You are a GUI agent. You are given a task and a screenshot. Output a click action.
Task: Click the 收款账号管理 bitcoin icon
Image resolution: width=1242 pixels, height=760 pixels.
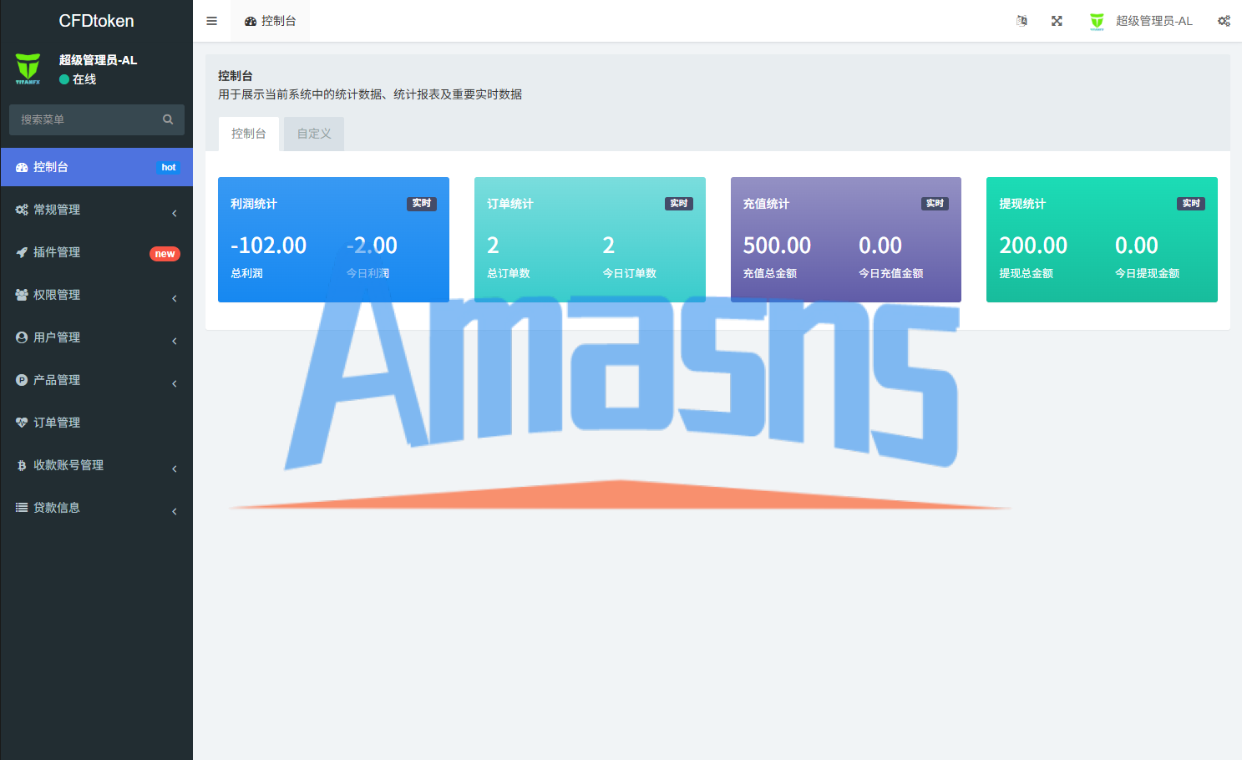(x=22, y=465)
